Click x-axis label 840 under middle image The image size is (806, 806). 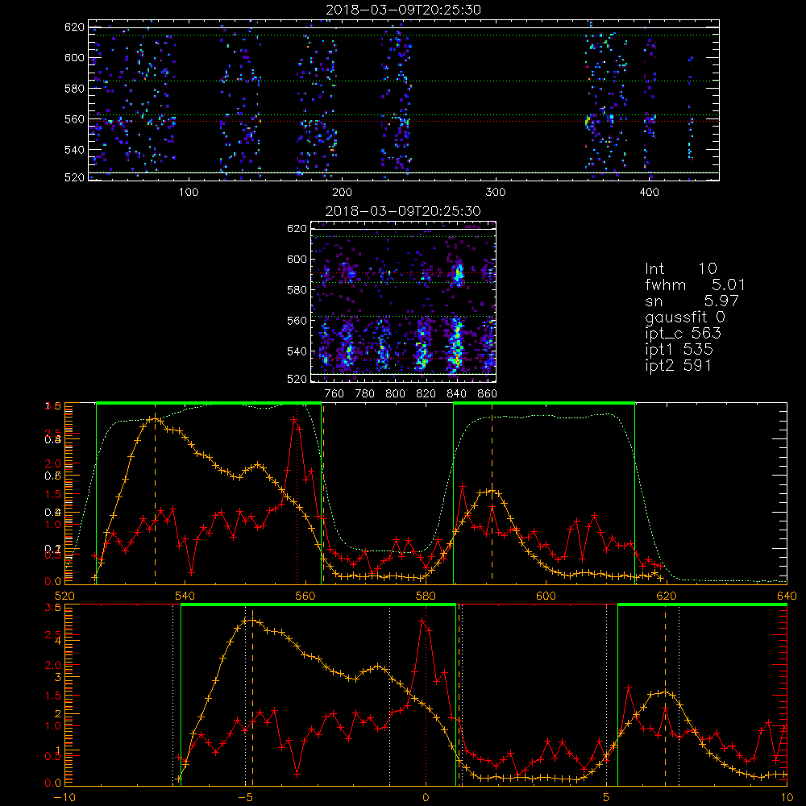[x=456, y=394]
